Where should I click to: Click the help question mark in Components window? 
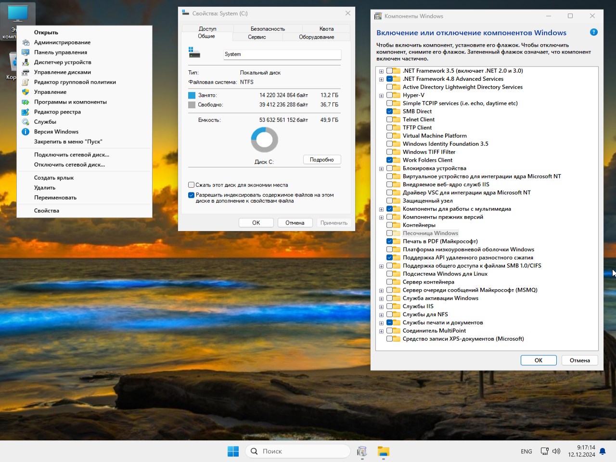pyautogui.click(x=594, y=32)
